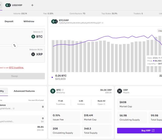Viewport: 162px width, 140px height.
Task: Open BTC issuer external link icon
Action: pyautogui.click(x=62, y=90)
